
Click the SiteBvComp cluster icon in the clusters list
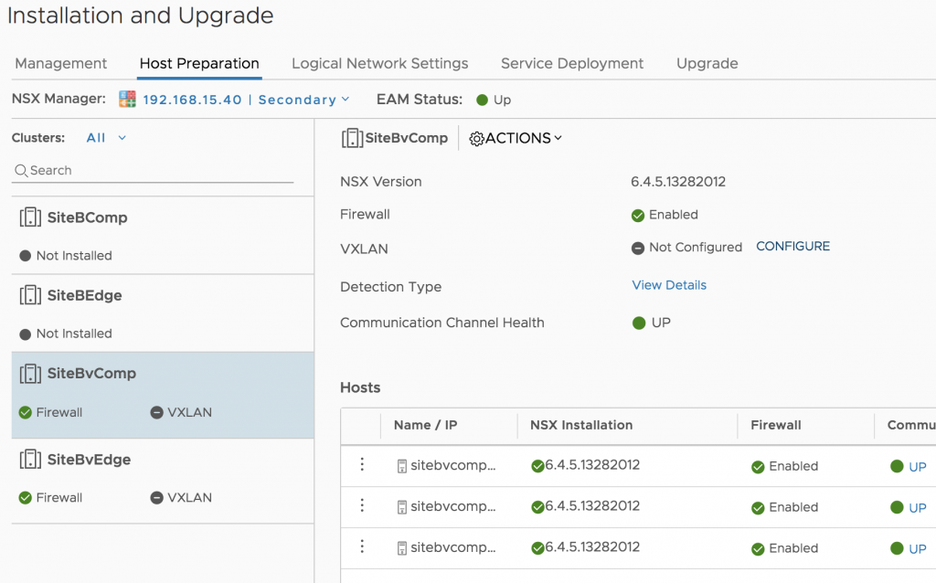coord(30,374)
